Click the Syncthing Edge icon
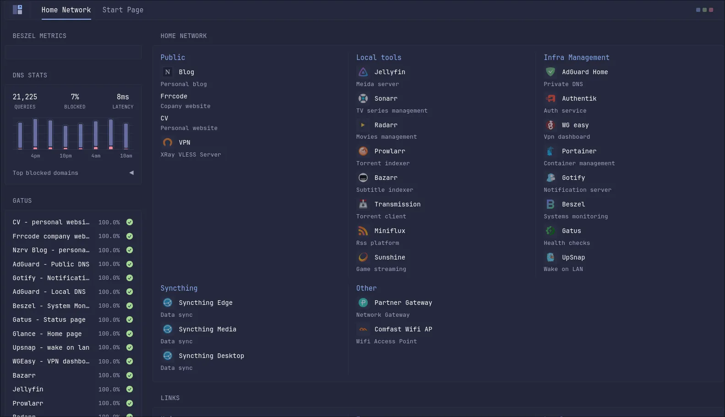This screenshot has width=725, height=417. [x=168, y=303]
